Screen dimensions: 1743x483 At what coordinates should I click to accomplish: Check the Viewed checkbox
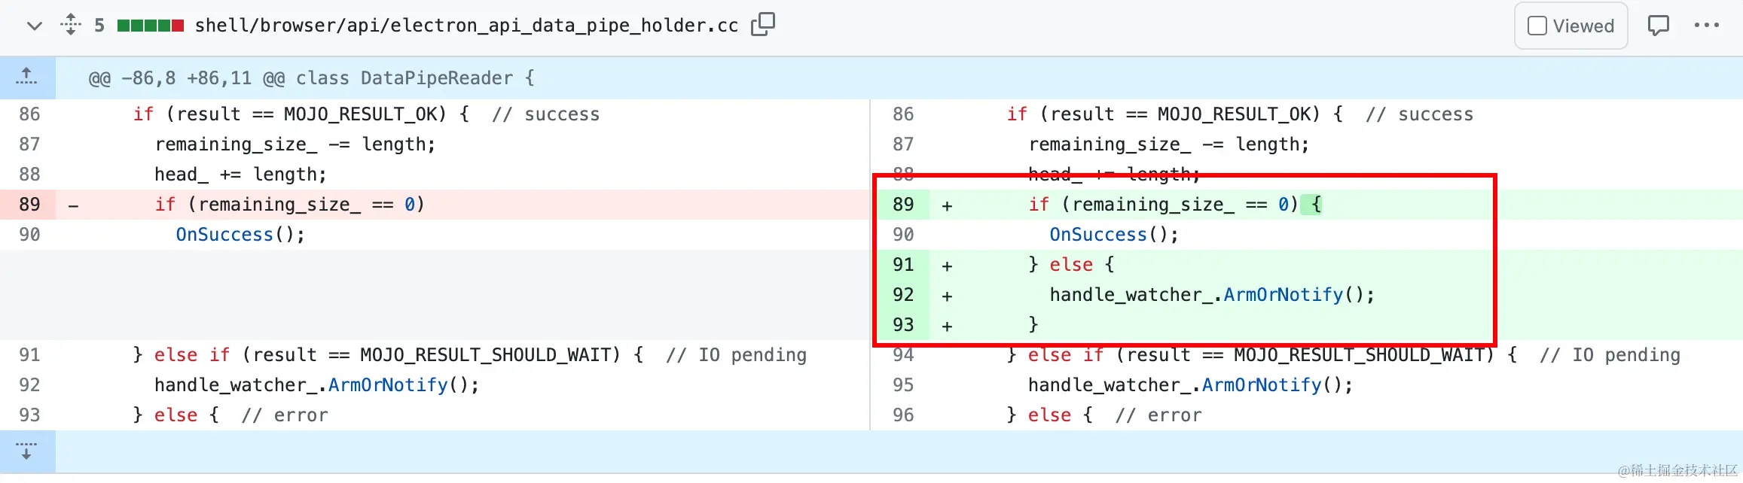[1537, 26]
